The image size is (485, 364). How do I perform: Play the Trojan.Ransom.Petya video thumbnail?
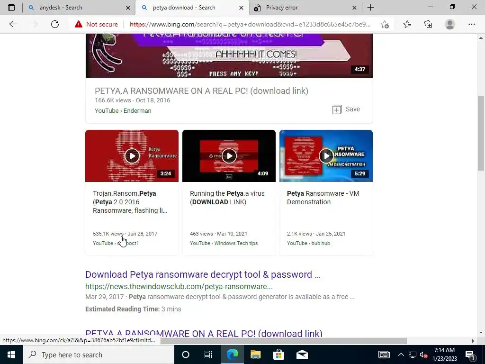[x=132, y=155]
